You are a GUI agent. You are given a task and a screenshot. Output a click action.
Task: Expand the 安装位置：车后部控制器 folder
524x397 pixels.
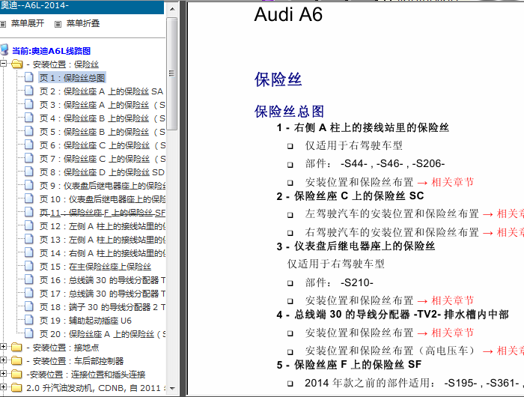[3, 360]
